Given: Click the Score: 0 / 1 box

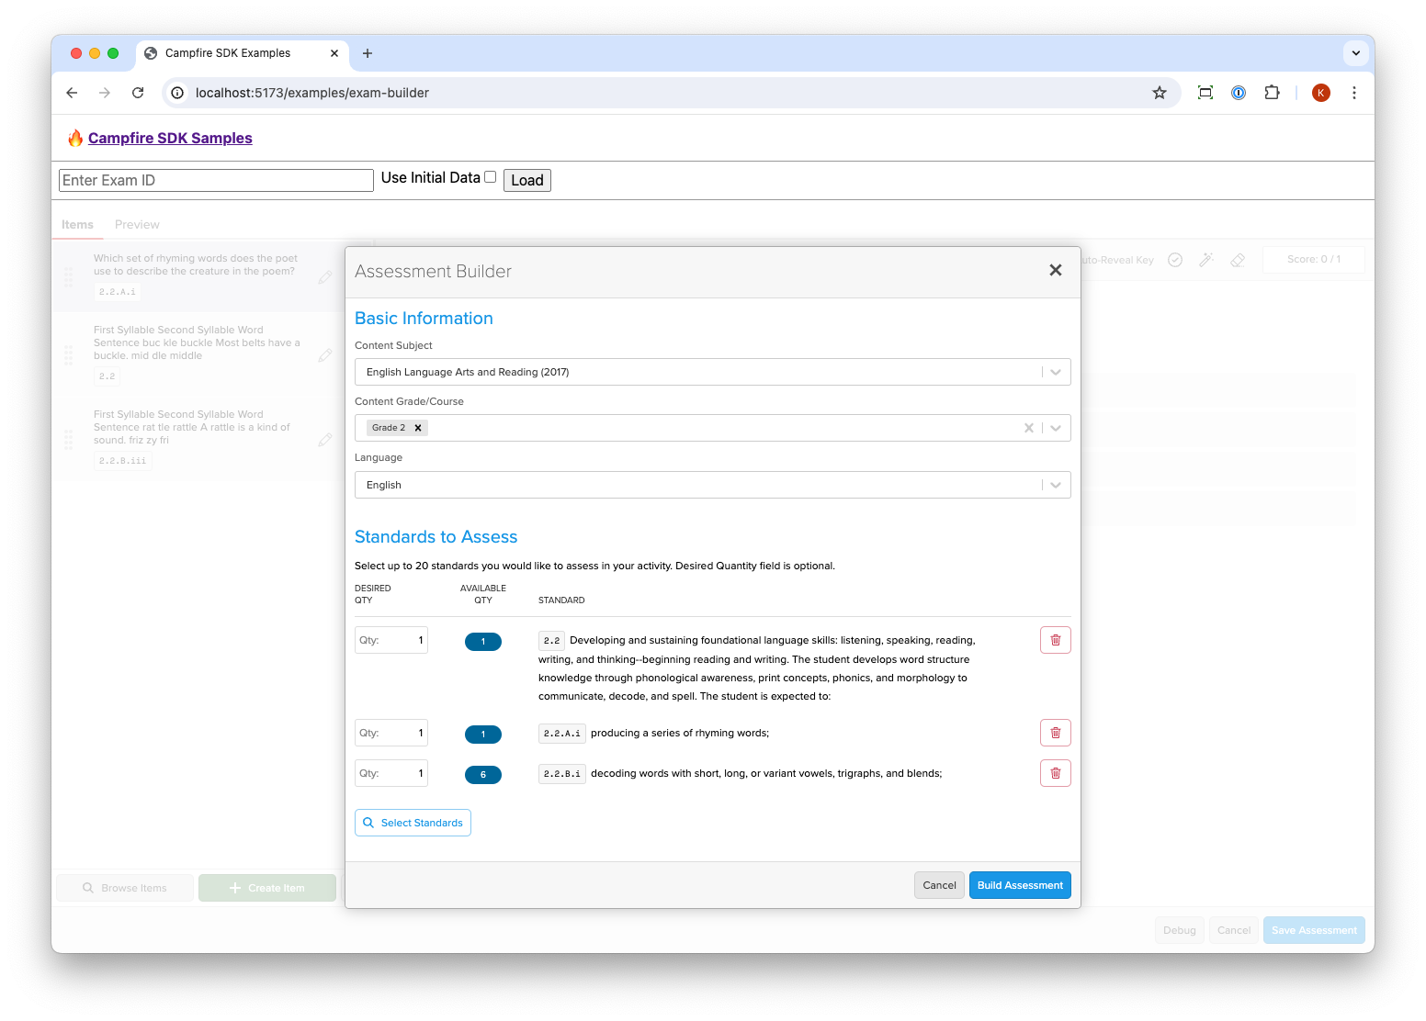Looking at the screenshot, I should tap(1314, 259).
